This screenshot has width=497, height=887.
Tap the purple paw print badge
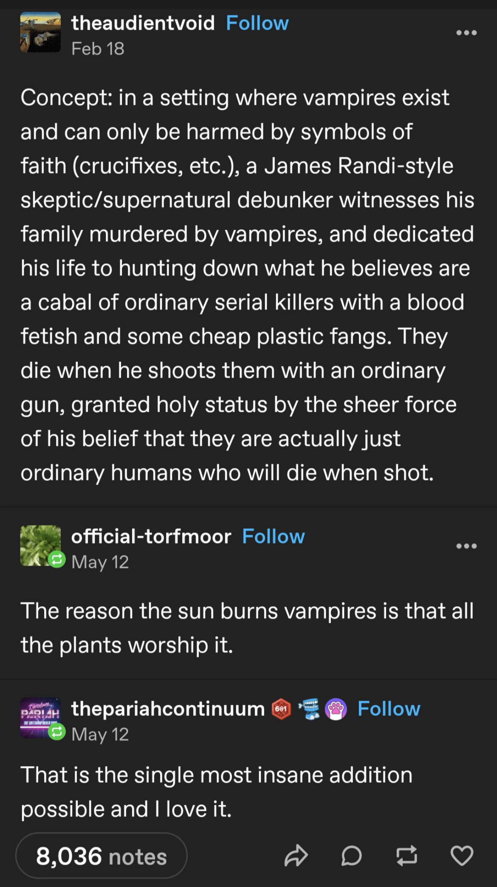click(x=336, y=709)
